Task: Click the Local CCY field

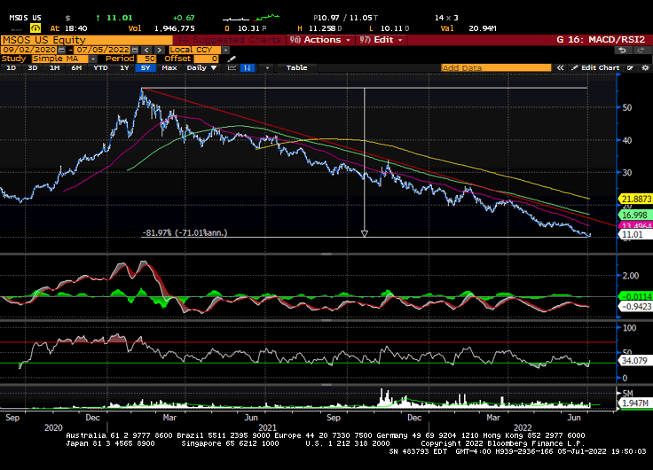Action: [x=195, y=50]
